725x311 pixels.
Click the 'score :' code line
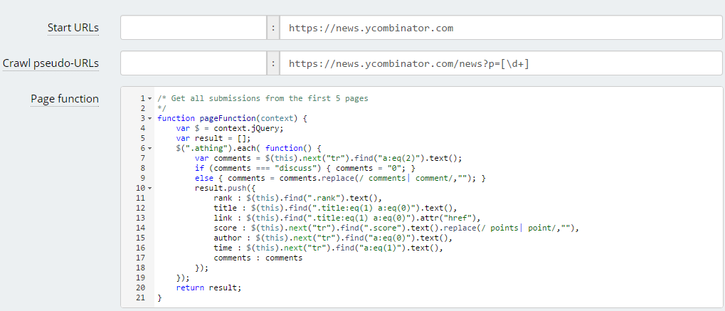pos(396,228)
